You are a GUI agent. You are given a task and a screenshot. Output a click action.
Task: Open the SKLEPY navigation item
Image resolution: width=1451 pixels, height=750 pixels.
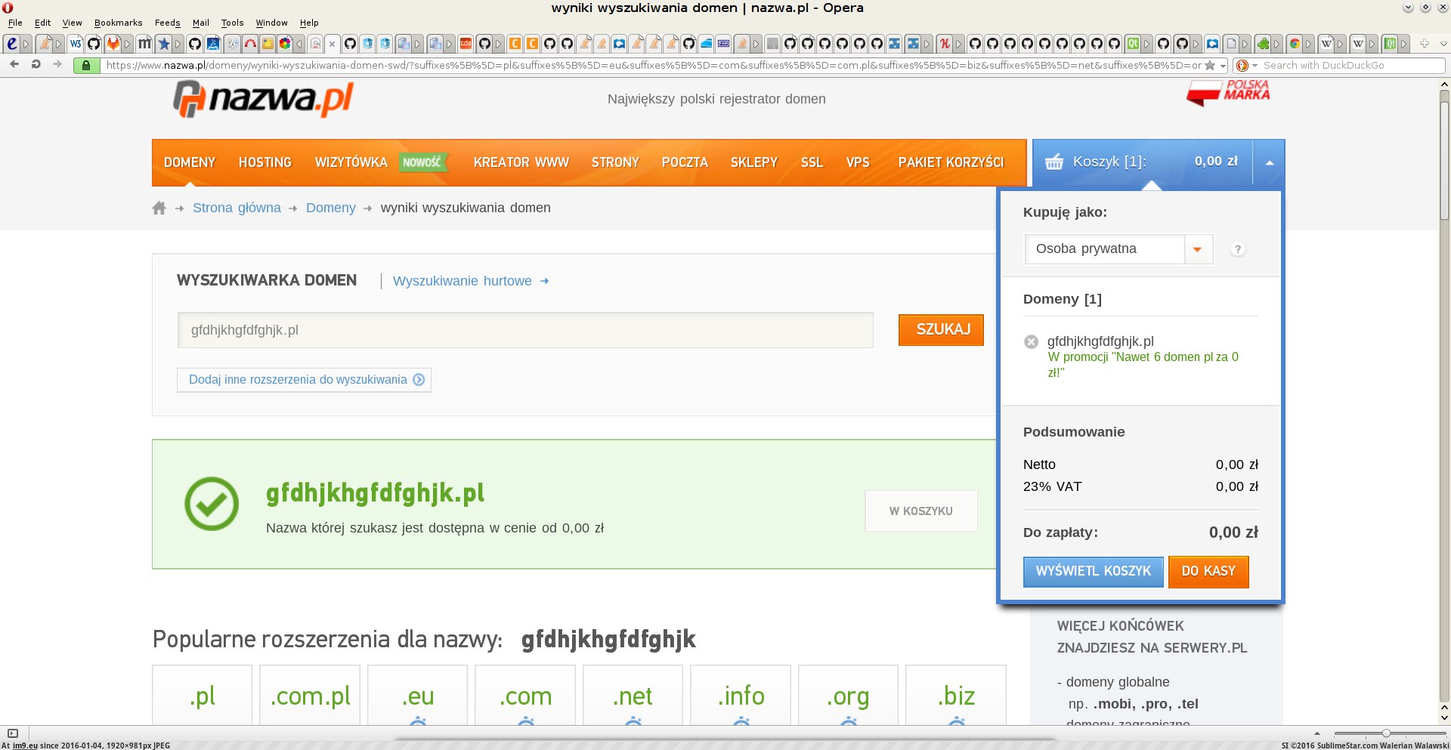[x=754, y=162]
